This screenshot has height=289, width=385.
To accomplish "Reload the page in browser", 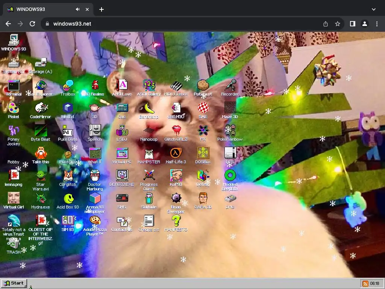I will (32, 24).
